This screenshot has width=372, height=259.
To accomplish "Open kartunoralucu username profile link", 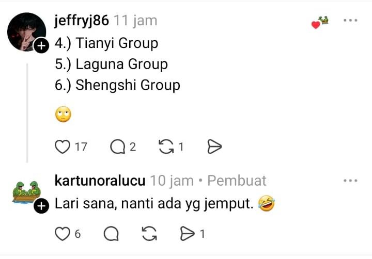I will point(100,181).
